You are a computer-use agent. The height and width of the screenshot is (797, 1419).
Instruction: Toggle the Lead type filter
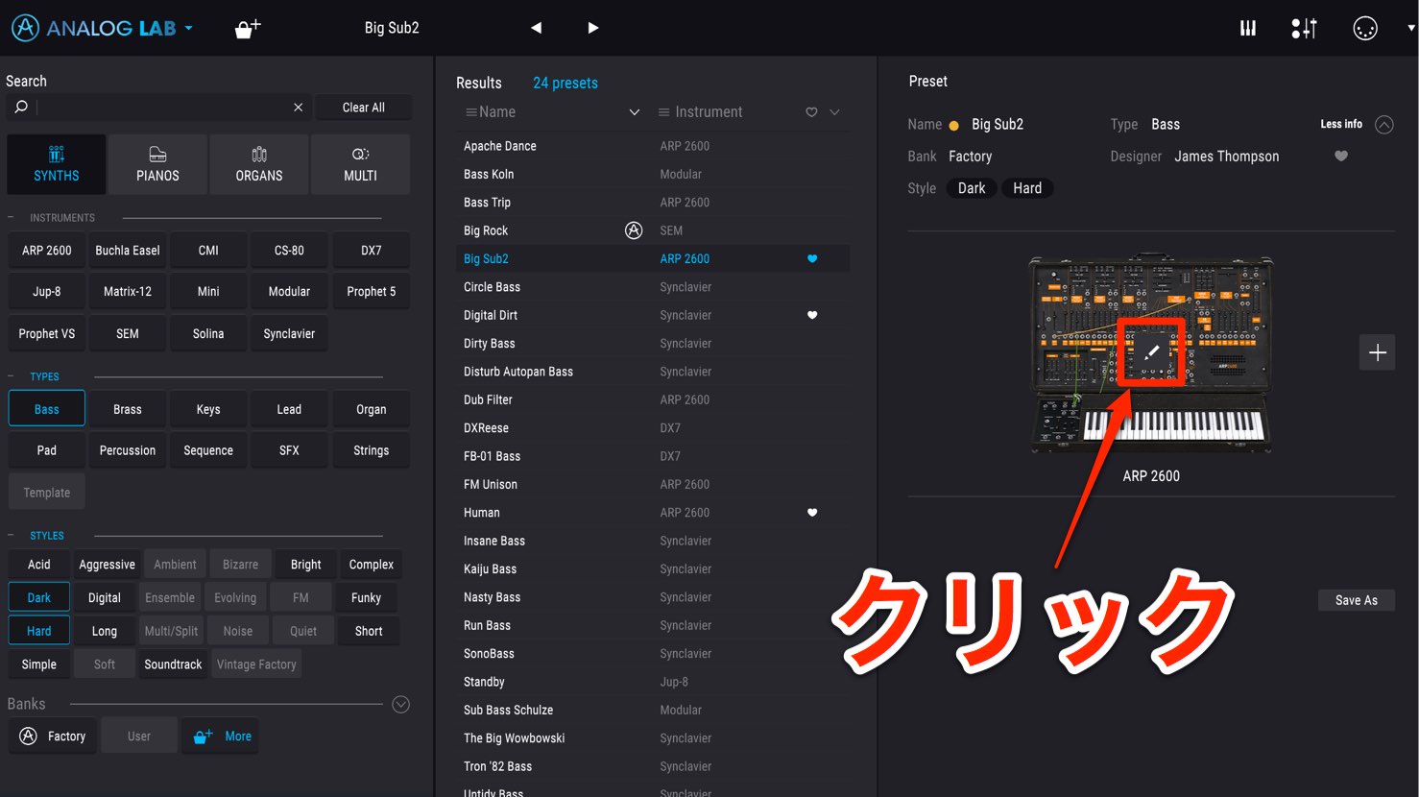click(289, 409)
